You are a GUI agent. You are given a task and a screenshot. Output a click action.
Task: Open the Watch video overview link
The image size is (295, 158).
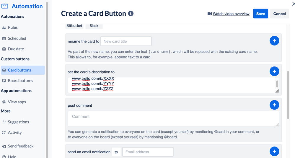231,14
